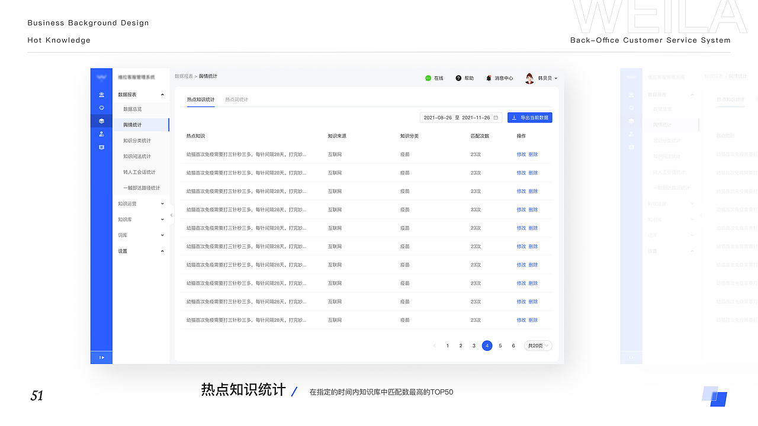Image resolution: width=758 pixels, height=426 pixels.
Task: Click the 匹配次数 column header
Action: tap(480, 136)
